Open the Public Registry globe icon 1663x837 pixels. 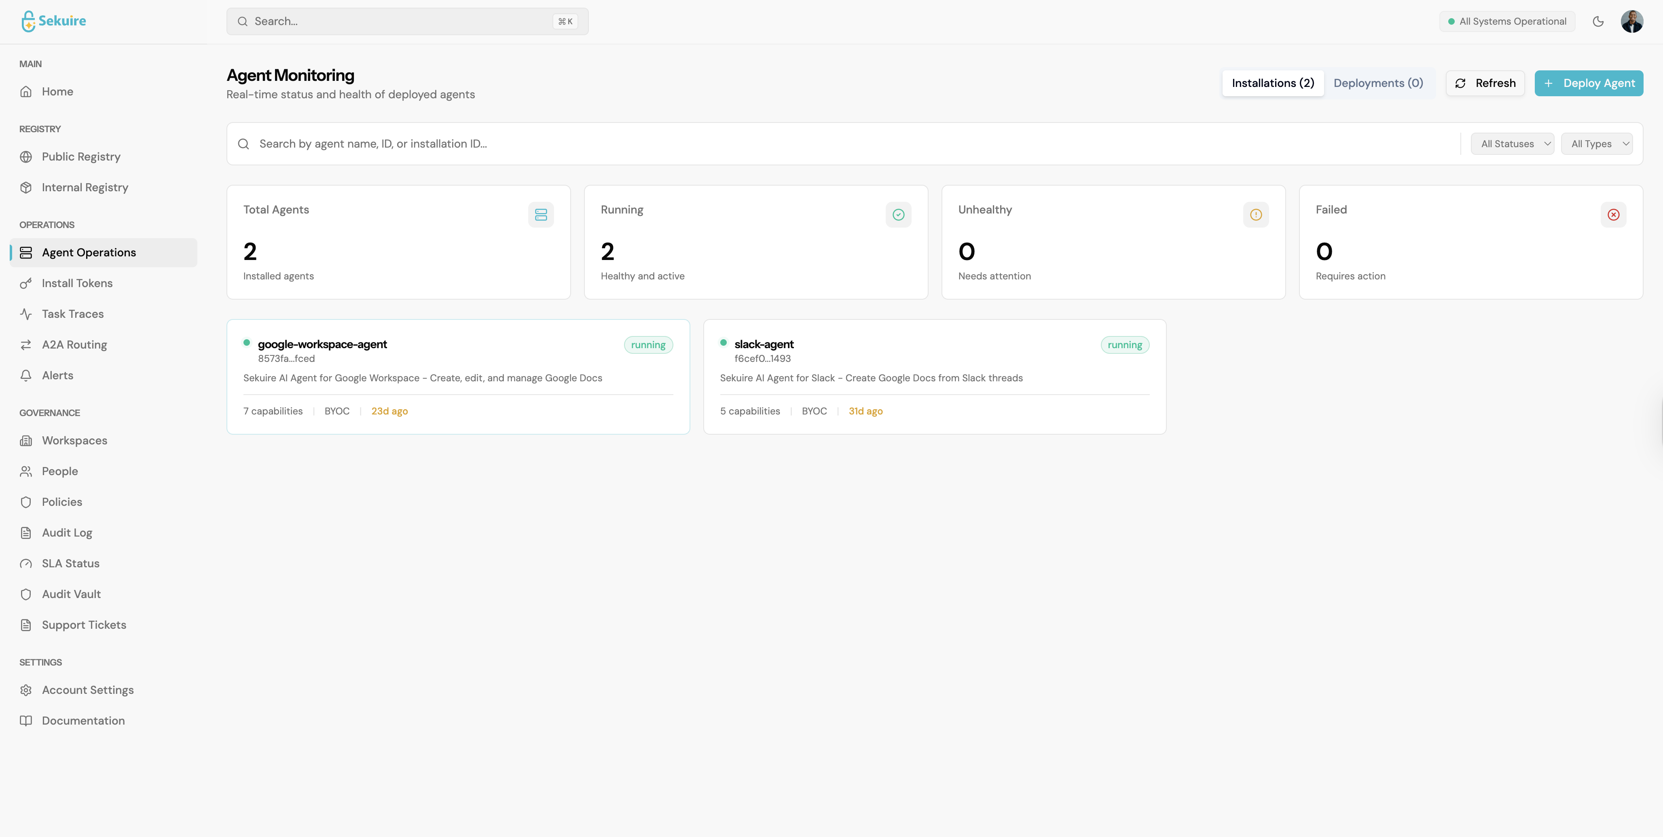tap(26, 156)
